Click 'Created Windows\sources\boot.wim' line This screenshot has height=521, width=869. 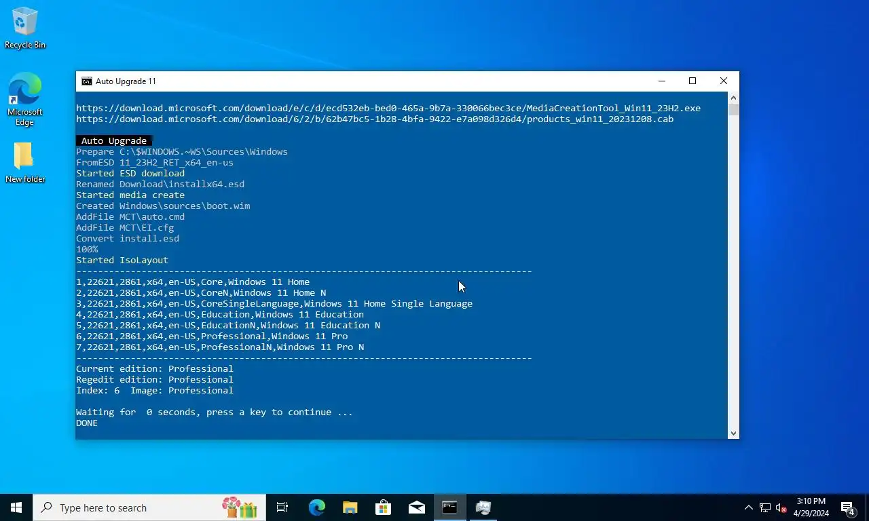pos(163,206)
